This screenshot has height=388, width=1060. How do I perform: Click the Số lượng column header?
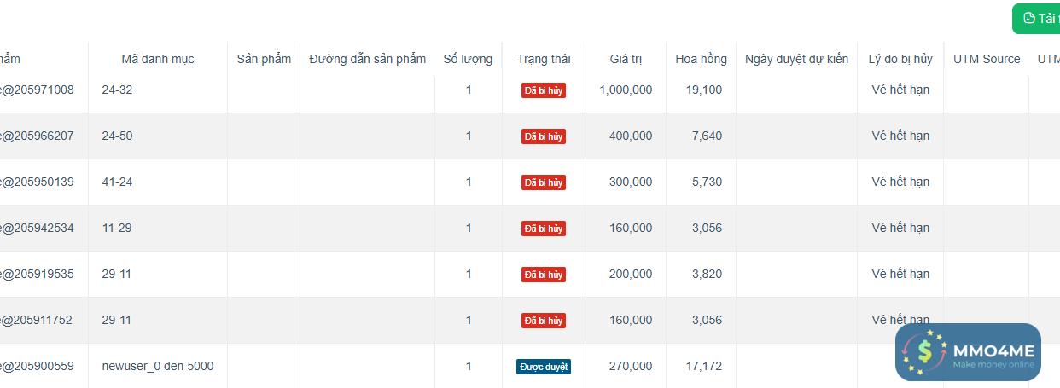coord(468,59)
